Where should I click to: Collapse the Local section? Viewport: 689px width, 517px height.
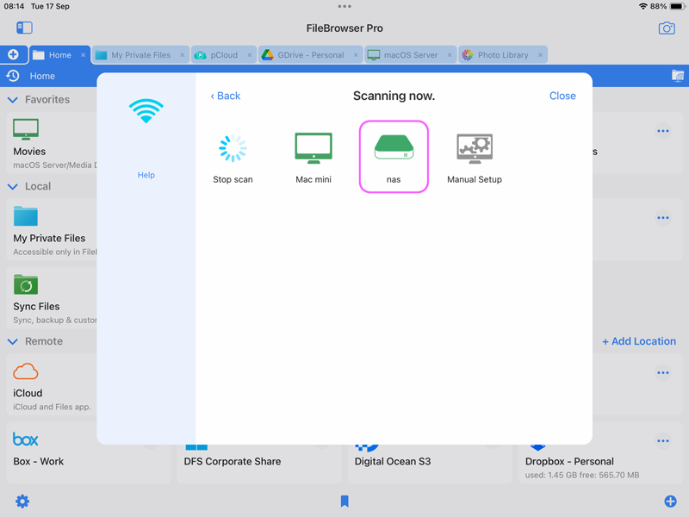(13, 186)
